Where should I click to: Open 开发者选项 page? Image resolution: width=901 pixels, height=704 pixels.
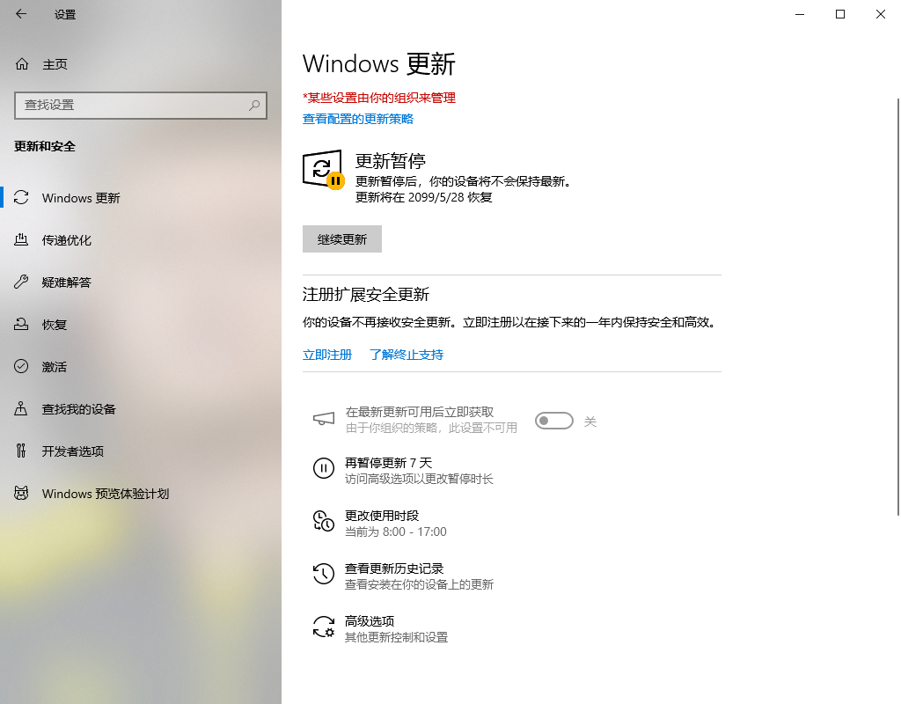tap(141, 451)
